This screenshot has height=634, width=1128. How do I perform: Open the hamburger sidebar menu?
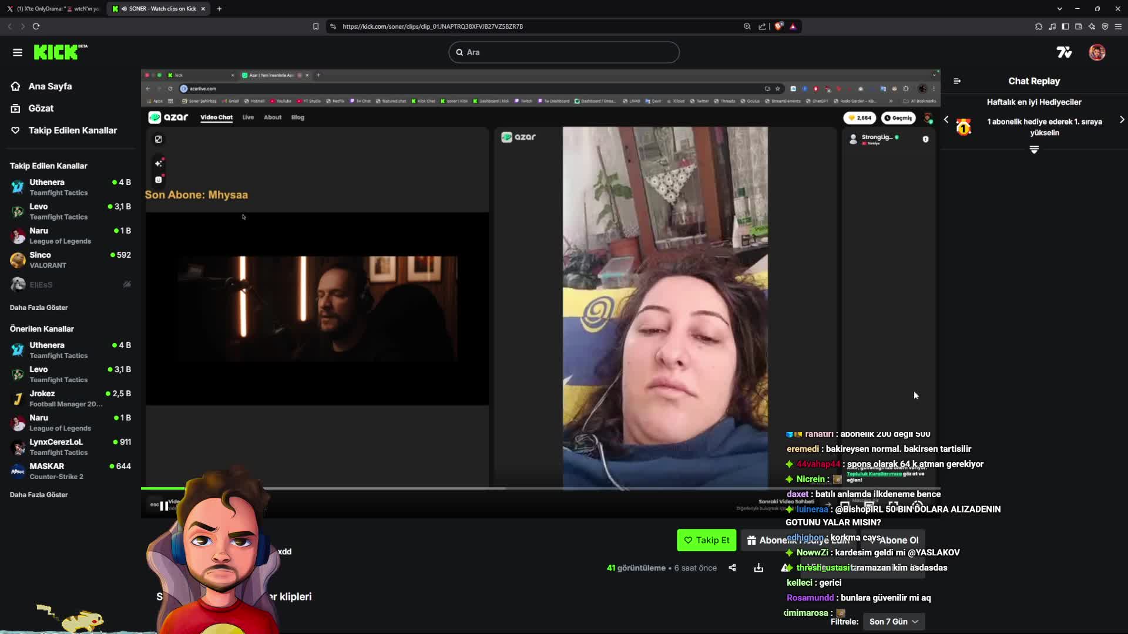pos(17,52)
